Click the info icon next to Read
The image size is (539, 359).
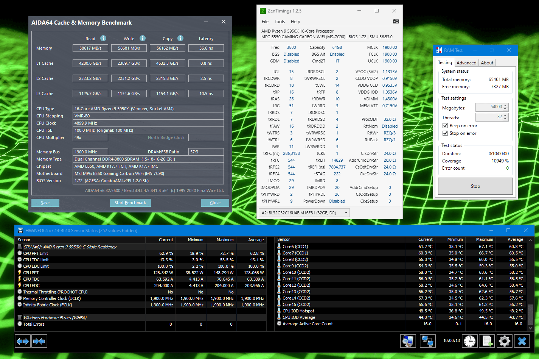103,38
